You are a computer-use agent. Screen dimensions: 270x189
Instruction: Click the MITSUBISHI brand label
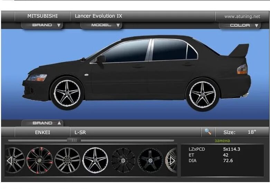point(43,16)
